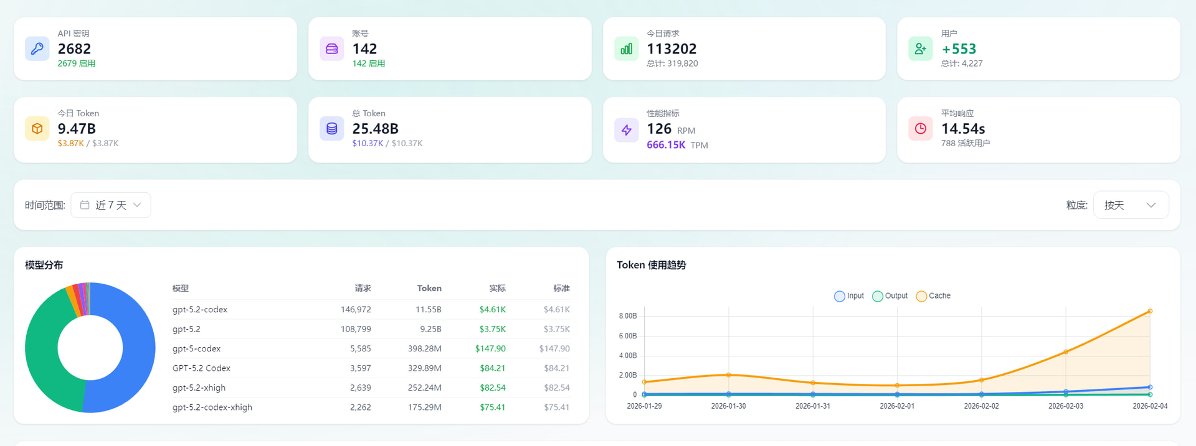Click the total Token database icon
The width and height of the screenshot is (1196, 446).
tap(332, 129)
